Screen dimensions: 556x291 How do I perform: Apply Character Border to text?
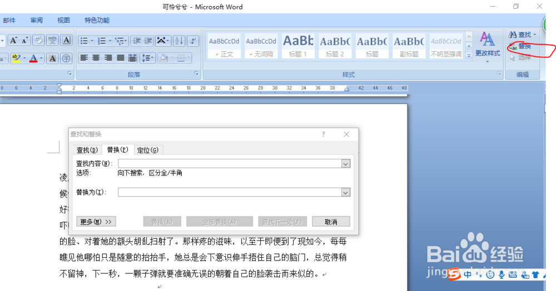point(66,41)
